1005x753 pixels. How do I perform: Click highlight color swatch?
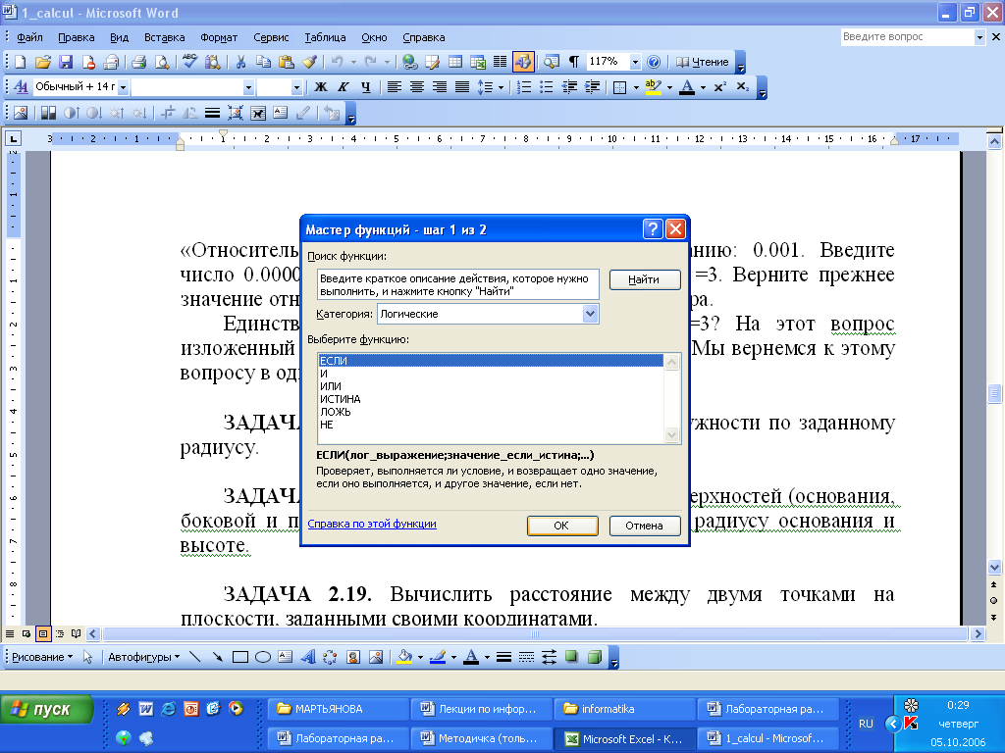tap(653, 87)
